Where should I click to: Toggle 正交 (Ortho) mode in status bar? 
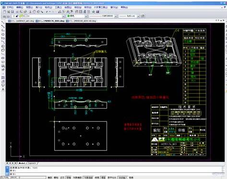(x=62, y=178)
